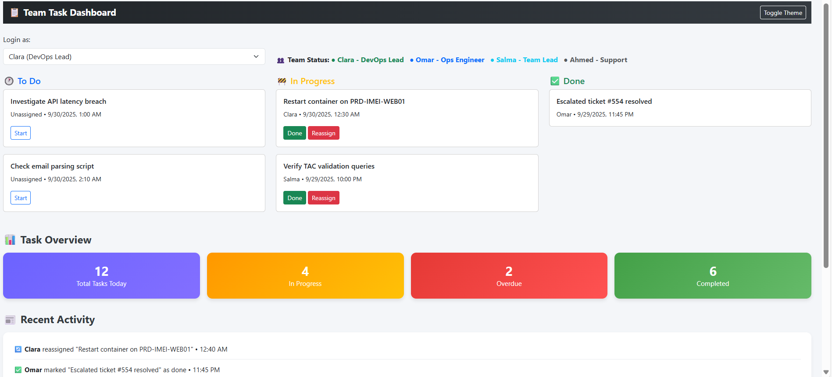832x377 pixels.
Task: Toggle the dashboard theme
Action: (x=783, y=13)
